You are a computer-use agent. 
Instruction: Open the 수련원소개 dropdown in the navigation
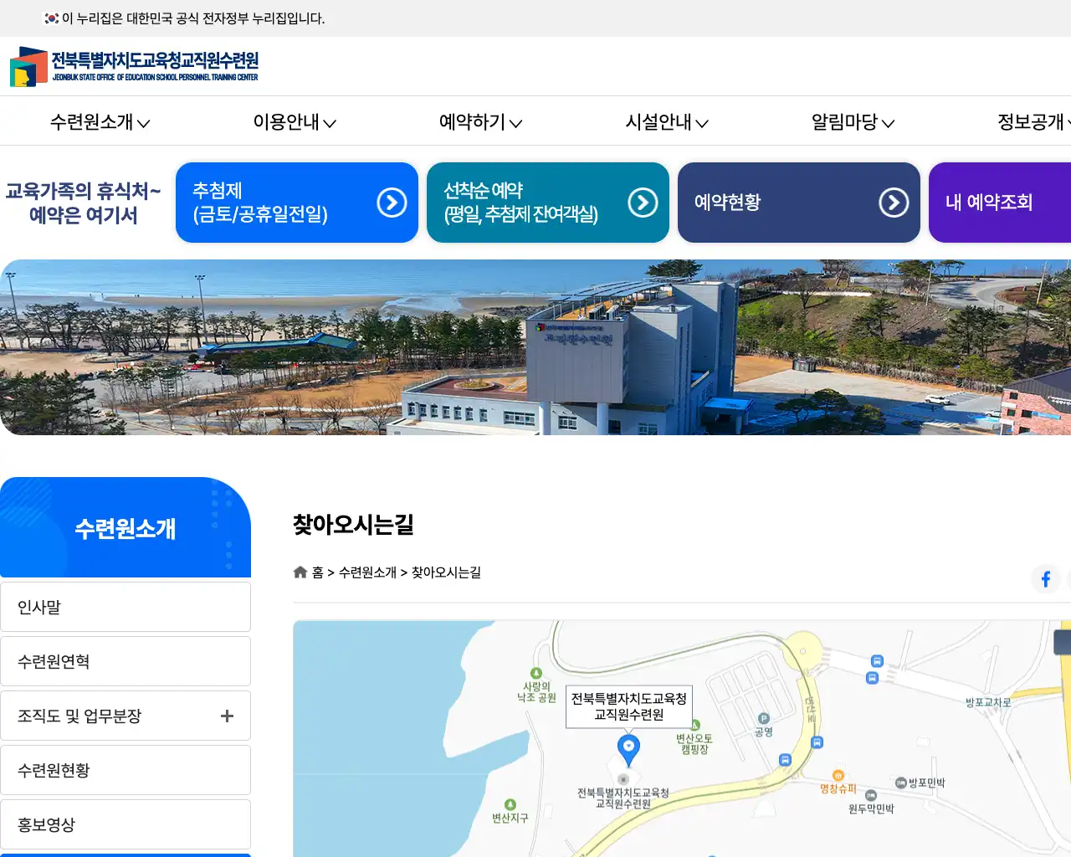pyautogui.click(x=98, y=122)
